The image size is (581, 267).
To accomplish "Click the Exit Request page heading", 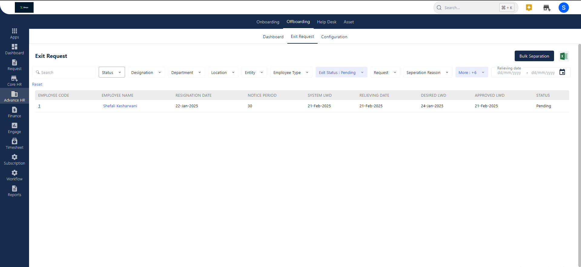I will pyautogui.click(x=51, y=56).
